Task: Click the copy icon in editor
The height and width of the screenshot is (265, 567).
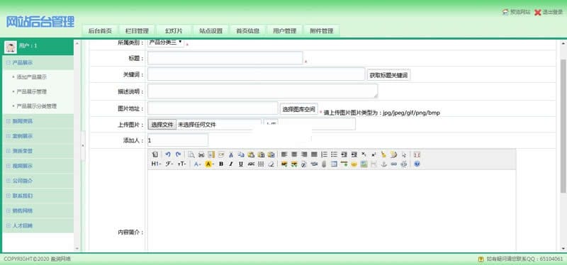Action: click(241, 154)
